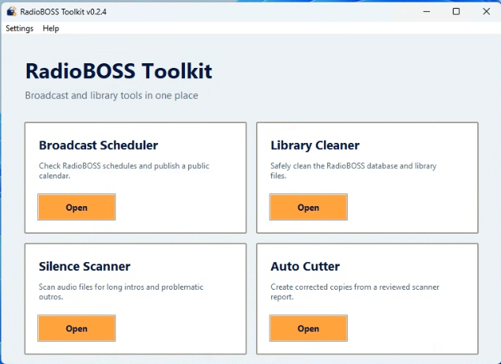Open the Broadcast Scheduler tool

click(x=77, y=207)
